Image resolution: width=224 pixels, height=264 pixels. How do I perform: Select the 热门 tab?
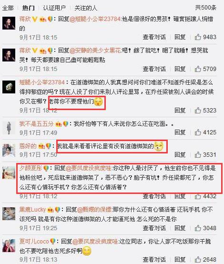pyautogui.click(x=28, y=8)
